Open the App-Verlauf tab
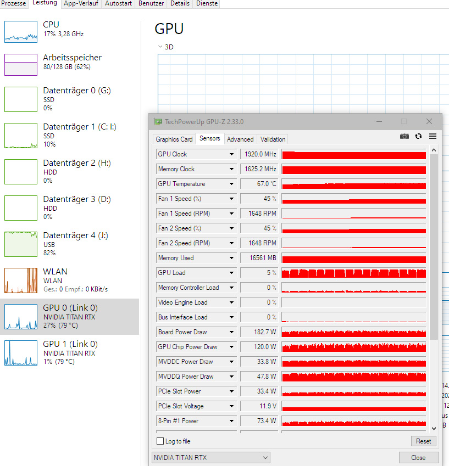Viewport: 449px width, 466px height. [x=81, y=3]
